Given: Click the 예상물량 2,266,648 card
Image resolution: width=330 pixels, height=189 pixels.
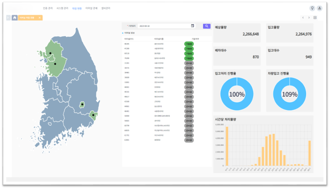Looking at the screenshot, I should (237, 33).
